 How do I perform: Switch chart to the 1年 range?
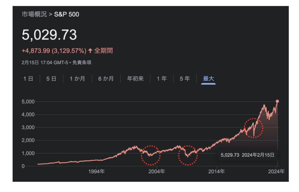[x=162, y=79]
